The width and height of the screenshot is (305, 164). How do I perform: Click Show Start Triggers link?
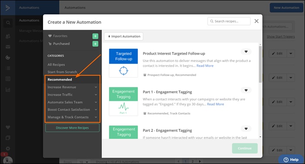click(x=281, y=36)
